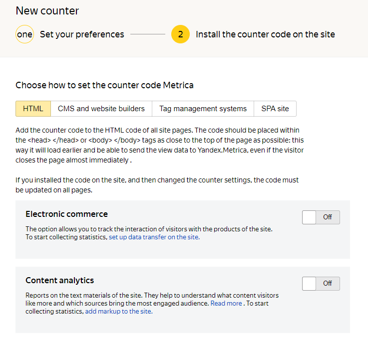368x339 pixels.
Task: Switch to the Tag management systems tab
Action: (203, 109)
